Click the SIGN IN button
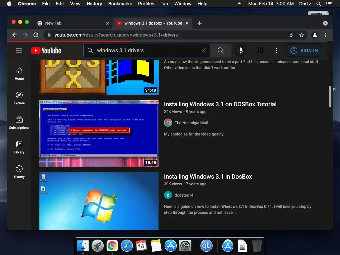The width and height of the screenshot is (340, 255). pyautogui.click(x=304, y=50)
